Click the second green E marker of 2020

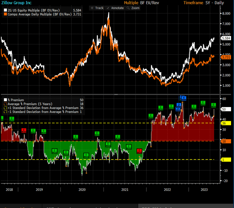tap(76, 137)
